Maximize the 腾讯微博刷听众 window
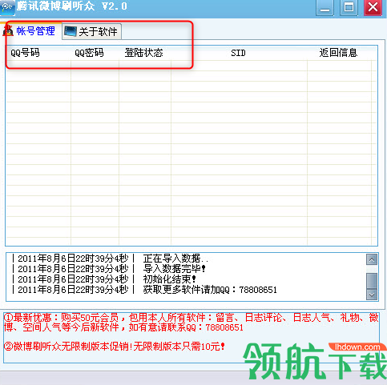 349,8
